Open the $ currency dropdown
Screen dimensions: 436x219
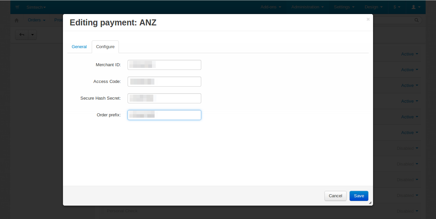tap(397, 7)
